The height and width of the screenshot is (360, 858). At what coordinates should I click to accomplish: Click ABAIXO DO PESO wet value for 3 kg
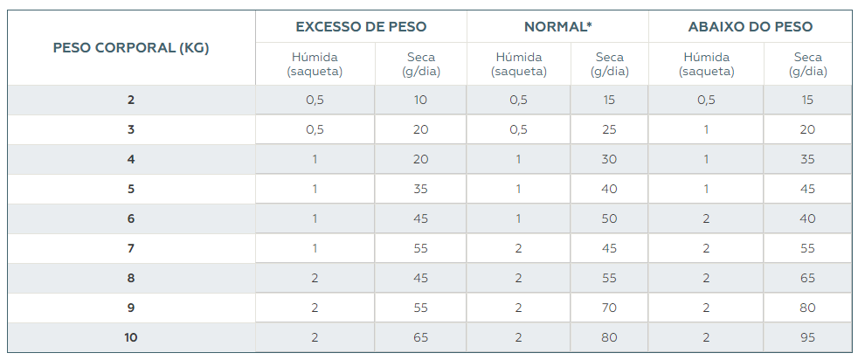(706, 129)
